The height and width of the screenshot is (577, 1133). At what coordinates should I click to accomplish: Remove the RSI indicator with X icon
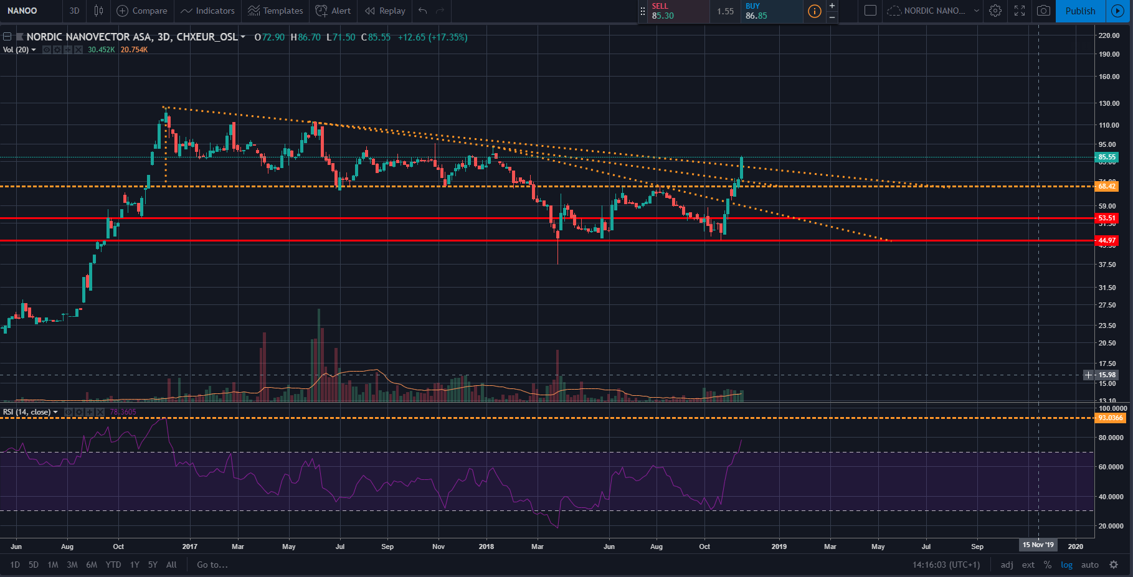[100, 412]
